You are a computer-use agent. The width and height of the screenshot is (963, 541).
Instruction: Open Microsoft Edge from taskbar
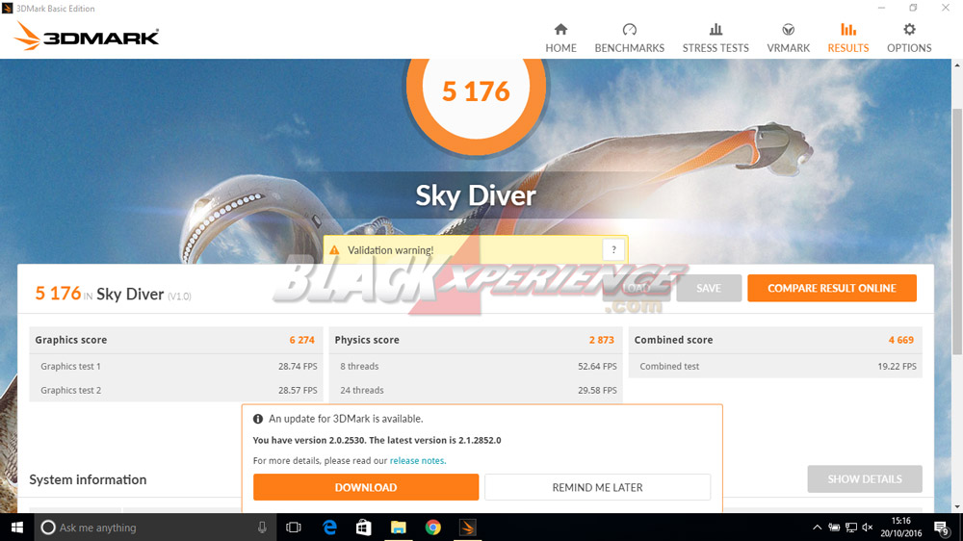point(329,528)
